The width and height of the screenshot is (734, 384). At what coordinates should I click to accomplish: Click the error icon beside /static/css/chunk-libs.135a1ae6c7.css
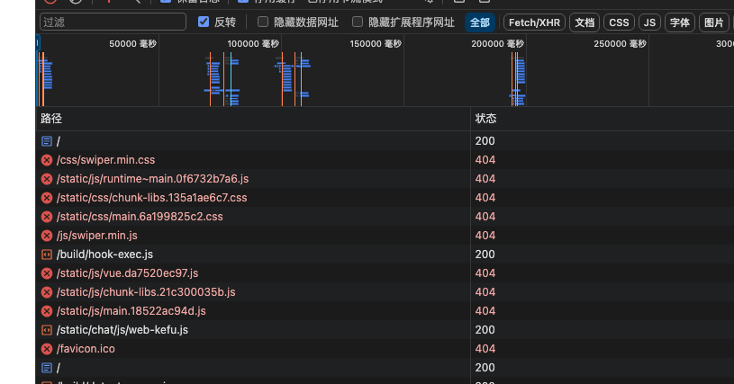click(x=46, y=198)
